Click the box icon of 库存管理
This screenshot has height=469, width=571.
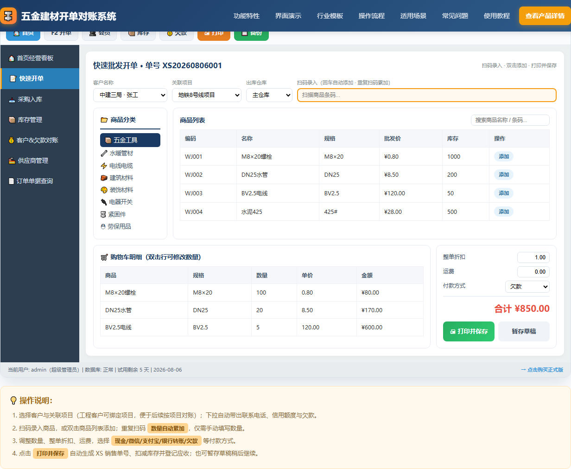(x=13, y=120)
